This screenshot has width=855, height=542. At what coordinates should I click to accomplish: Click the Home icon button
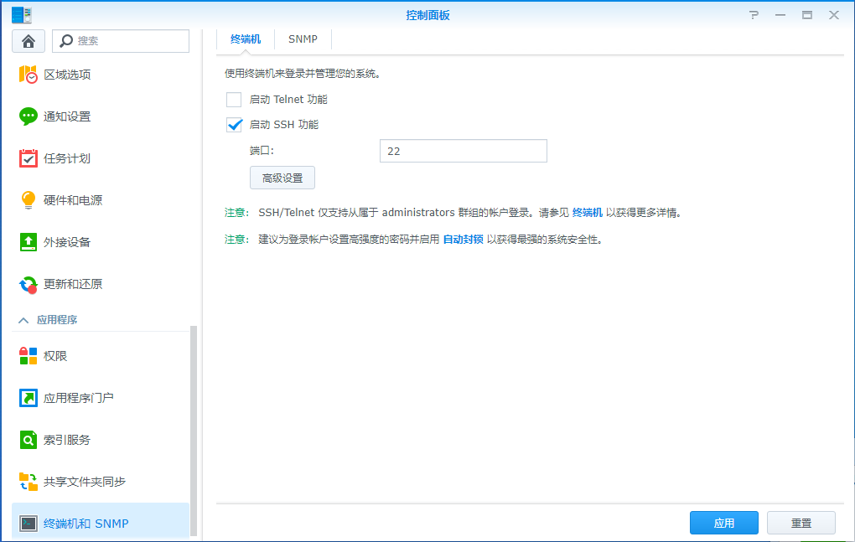point(28,41)
